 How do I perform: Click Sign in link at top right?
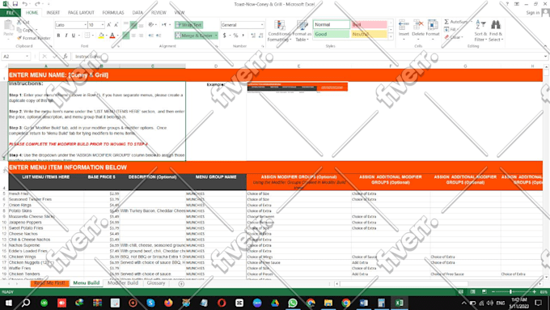532,13
